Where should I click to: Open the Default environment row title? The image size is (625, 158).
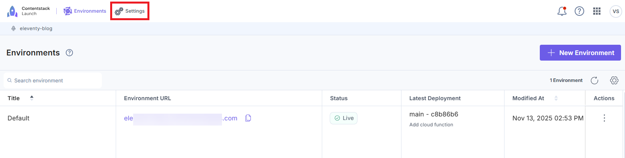19,118
